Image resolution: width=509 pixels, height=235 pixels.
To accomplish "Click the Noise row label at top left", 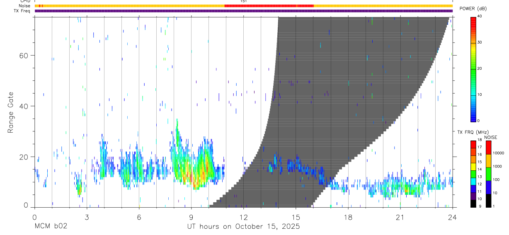I will tap(25, 6).
